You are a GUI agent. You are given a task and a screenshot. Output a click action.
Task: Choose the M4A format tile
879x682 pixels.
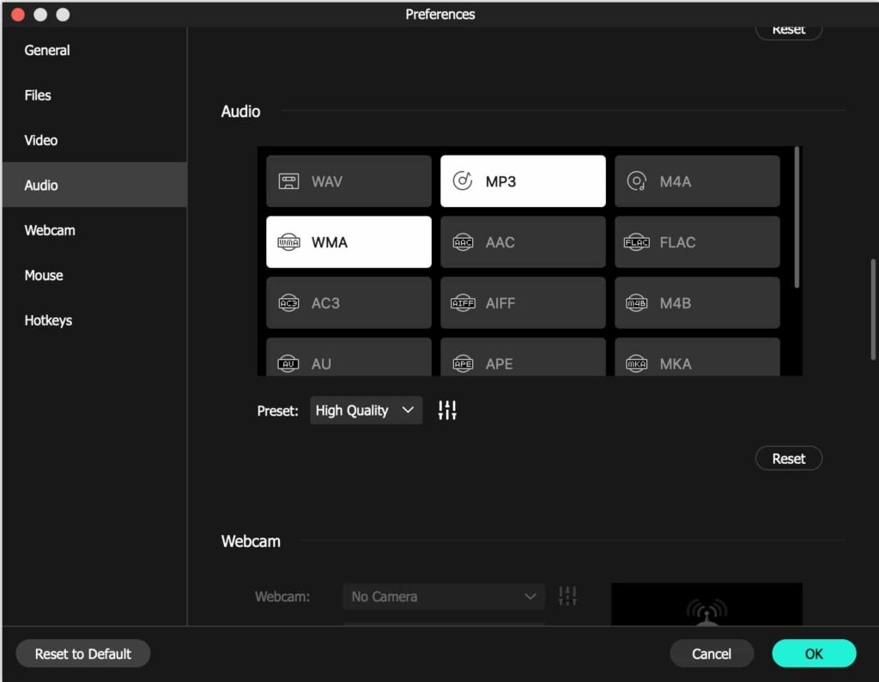(696, 180)
